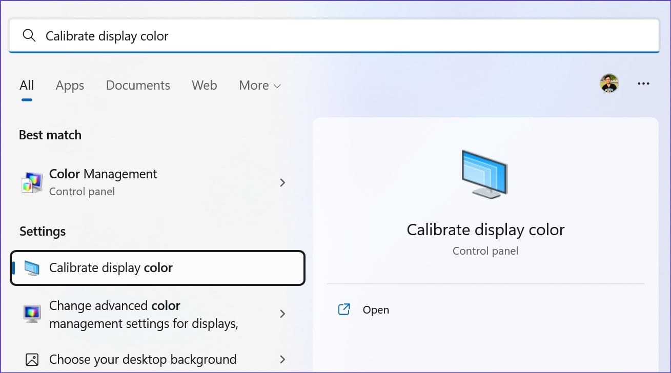
Task: Click the large monitor preview icon
Action: pyautogui.click(x=485, y=174)
